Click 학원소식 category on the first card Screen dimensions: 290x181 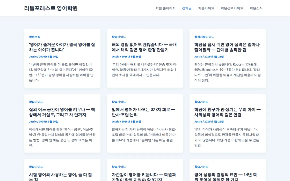[x=35, y=37]
